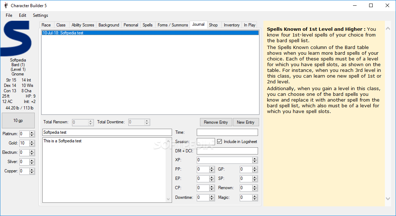Increase the Downtime value in journal entry
Image resolution: width=396 pixels, height=216 pixels.
212,196
